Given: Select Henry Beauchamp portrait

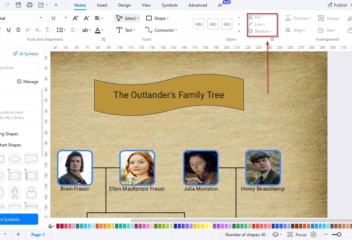Looking at the screenshot, I should coord(263,168).
